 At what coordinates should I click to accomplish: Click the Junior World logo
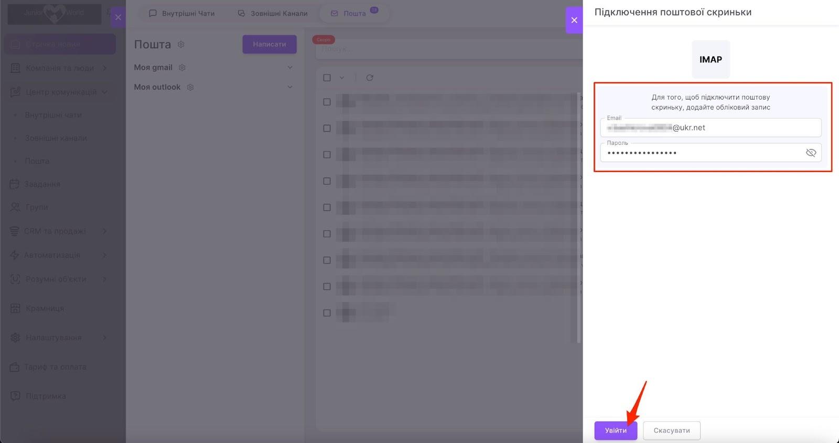55,14
